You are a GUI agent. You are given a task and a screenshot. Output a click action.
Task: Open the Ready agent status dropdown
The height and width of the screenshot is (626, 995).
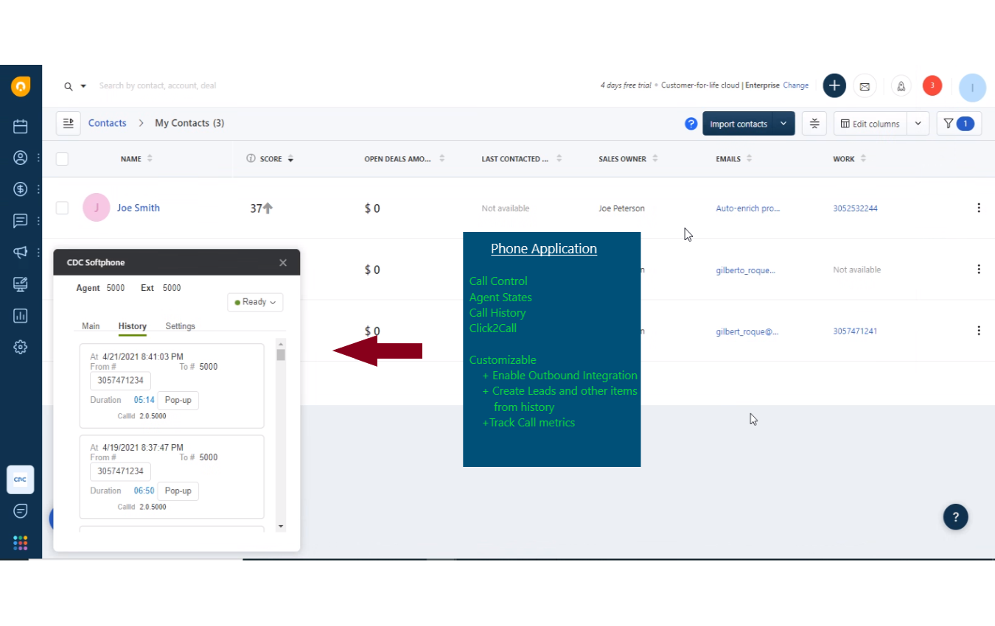[x=255, y=302]
